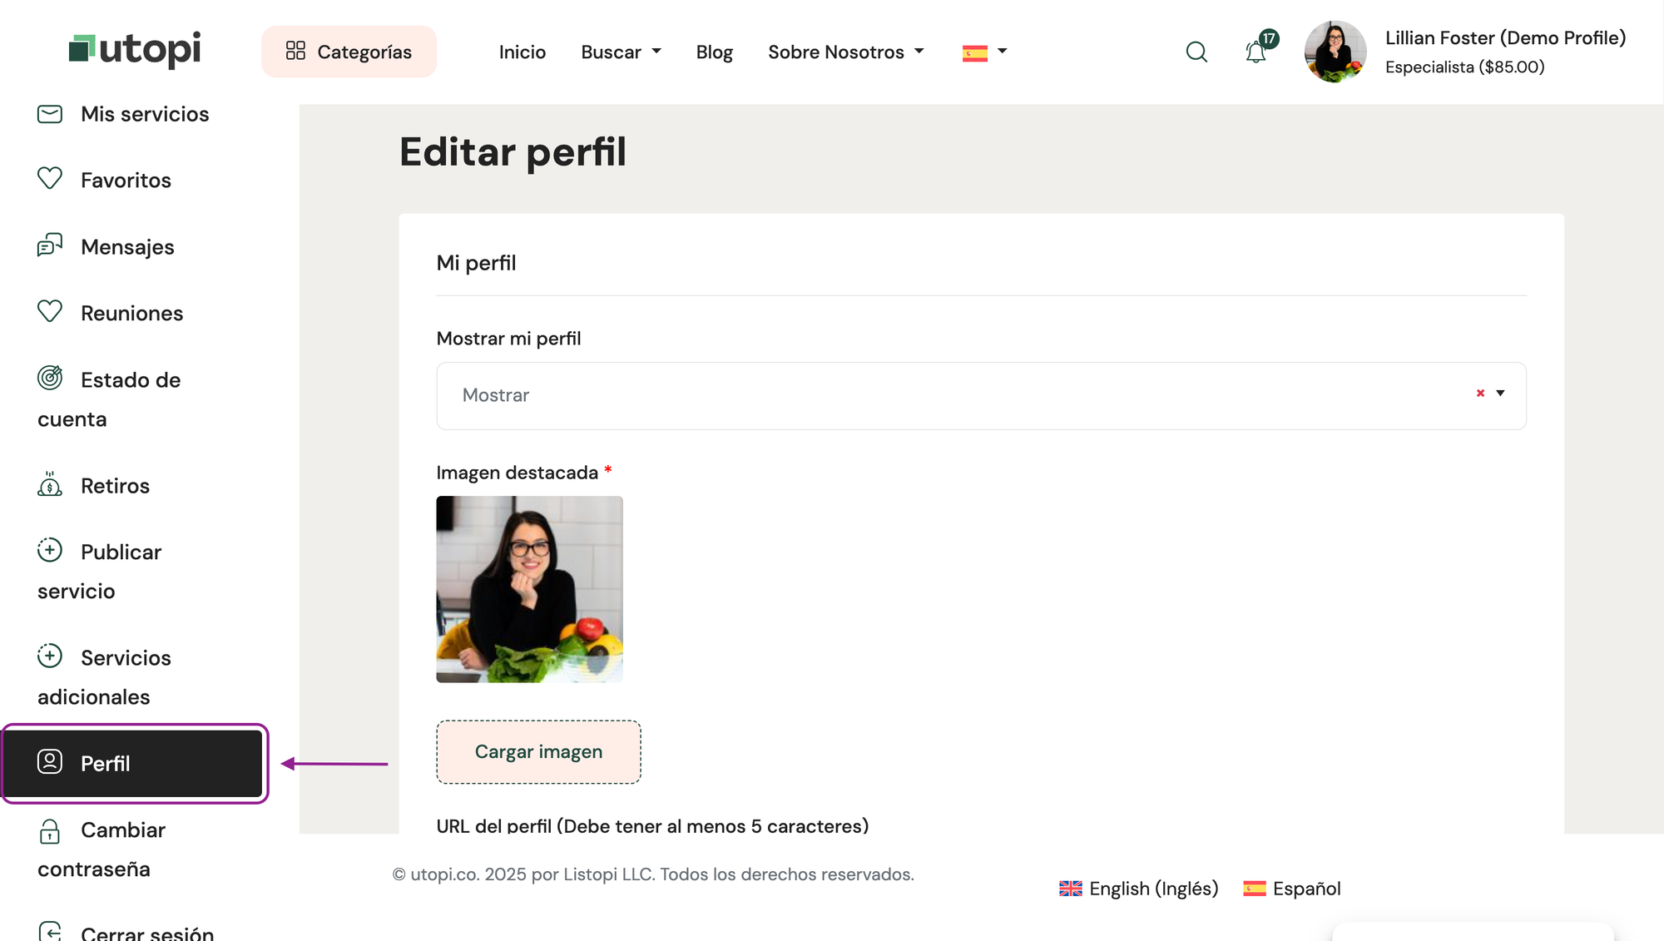The width and height of the screenshot is (1664, 941).
Task: Click the search magnifier icon
Action: [1196, 52]
